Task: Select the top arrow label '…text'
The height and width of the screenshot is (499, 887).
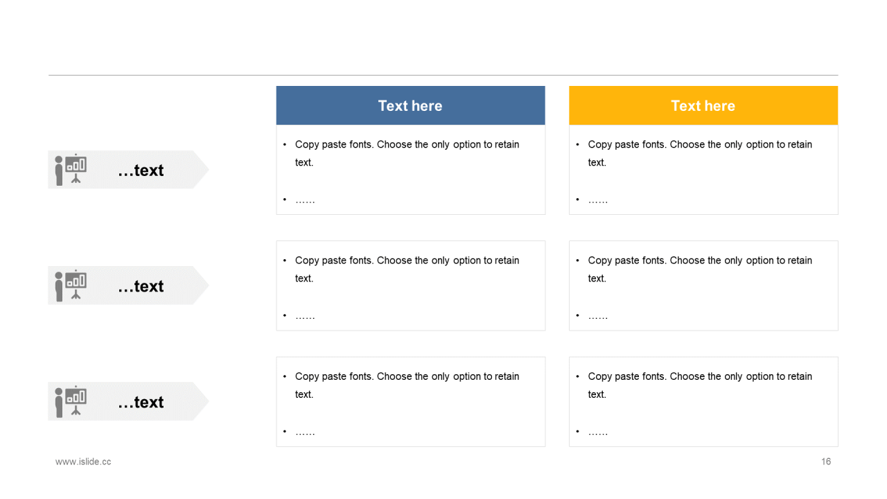Action: click(x=141, y=170)
